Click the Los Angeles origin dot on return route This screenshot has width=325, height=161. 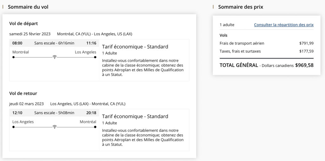click(13, 127)
